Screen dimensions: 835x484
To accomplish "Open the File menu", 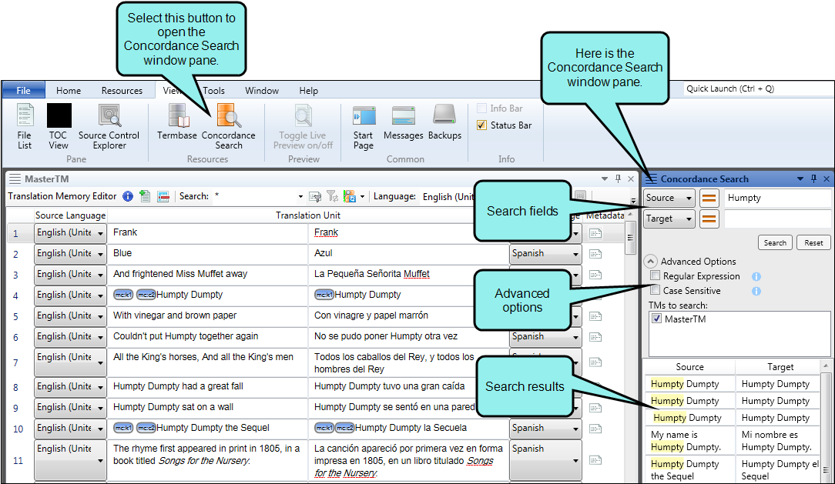I will click(23, 91).
